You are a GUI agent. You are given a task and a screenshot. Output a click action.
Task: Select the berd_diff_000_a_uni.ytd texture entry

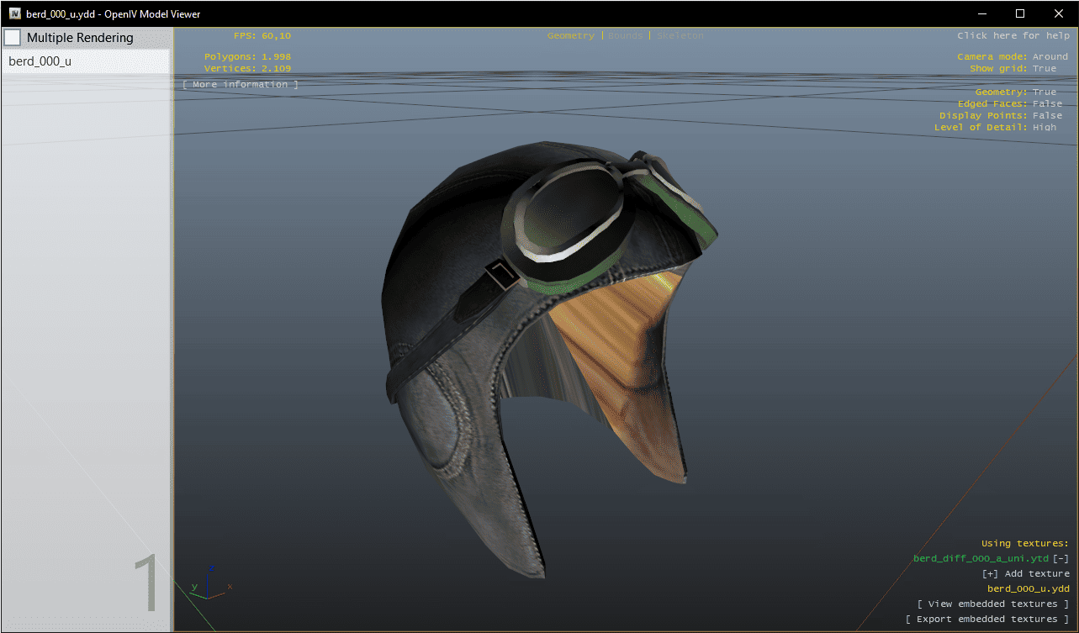pyautogui.click(x=981, y=559)
